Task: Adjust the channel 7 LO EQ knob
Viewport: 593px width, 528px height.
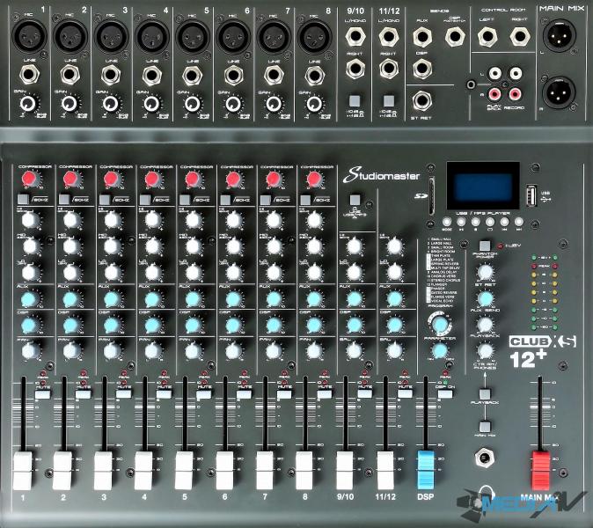Action: (x=274, y=272)
